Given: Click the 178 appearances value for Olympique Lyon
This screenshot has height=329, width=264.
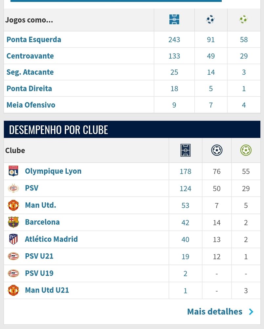Looking at the screenshot, I should click(x=186, y=171).
